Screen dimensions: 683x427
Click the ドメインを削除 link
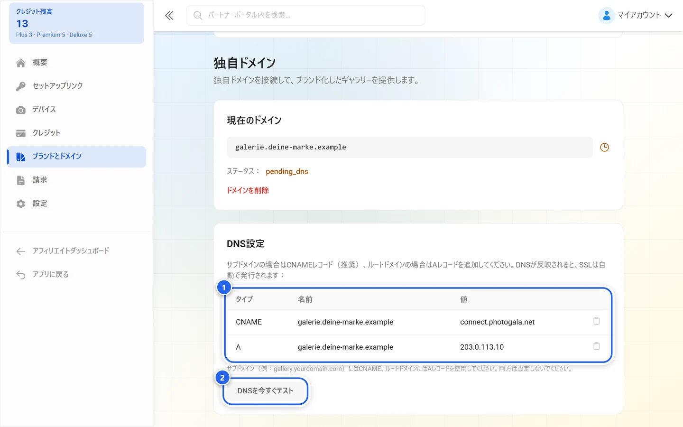click(248, 190)
